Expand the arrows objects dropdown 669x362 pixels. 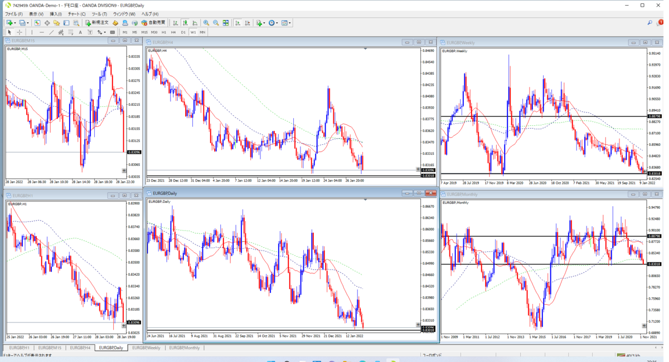click(105, 32)
